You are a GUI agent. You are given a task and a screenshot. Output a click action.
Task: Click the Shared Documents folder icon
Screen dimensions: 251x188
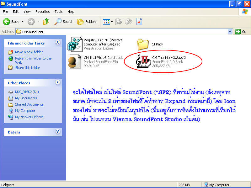click(11, 105)
